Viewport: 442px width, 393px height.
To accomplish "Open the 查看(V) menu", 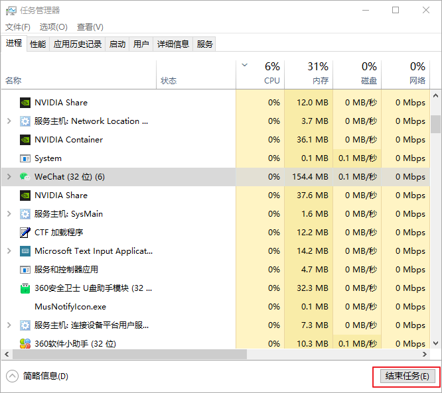I will tap(90, 27).
